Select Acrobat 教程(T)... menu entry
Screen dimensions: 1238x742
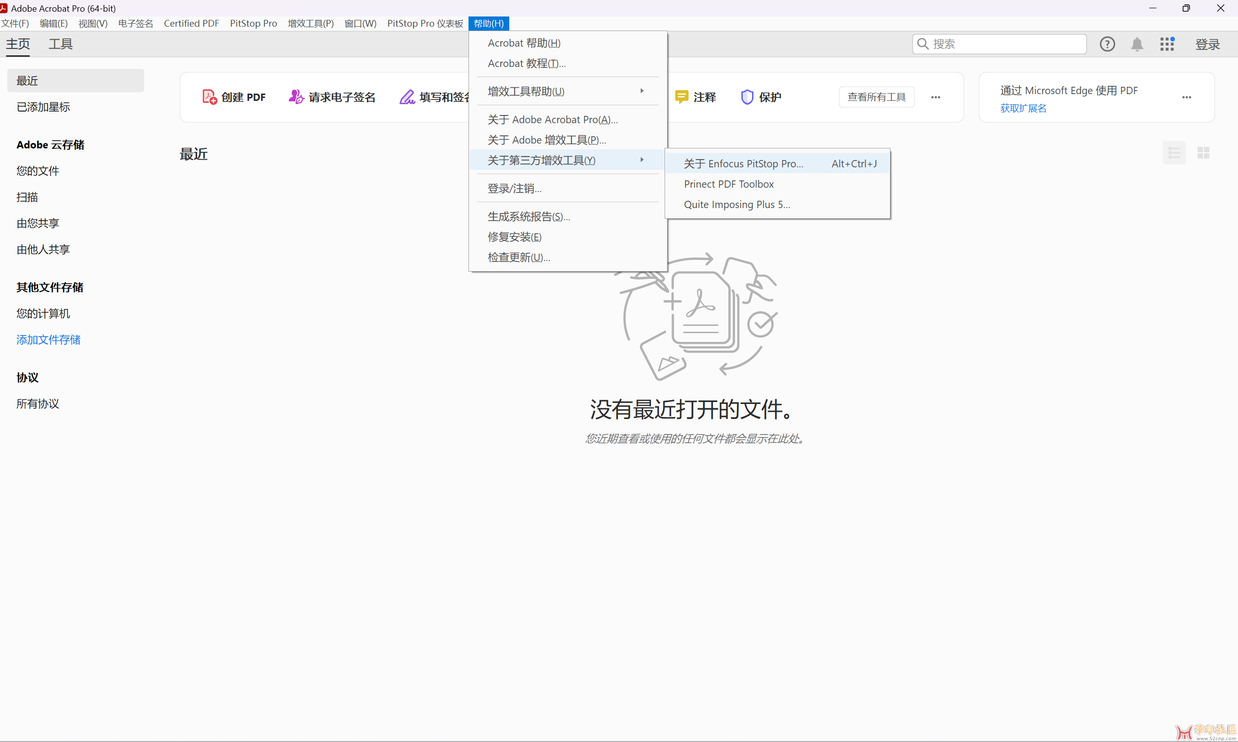coord(568,64)
